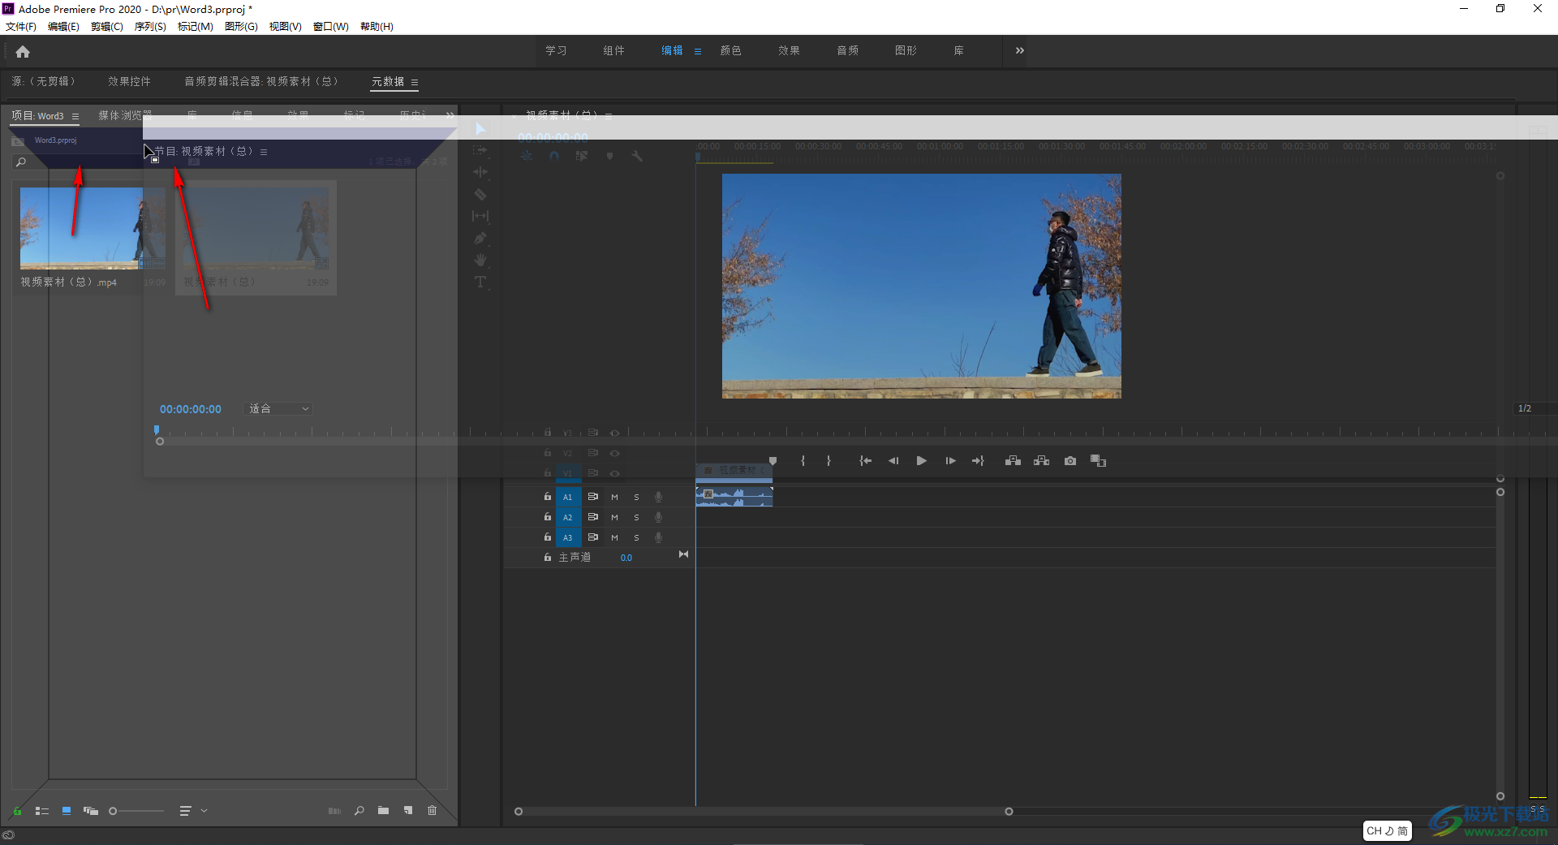This screenshot has height=845, width=1558.
Task: Select the Type tool
Action: (480, 282)
